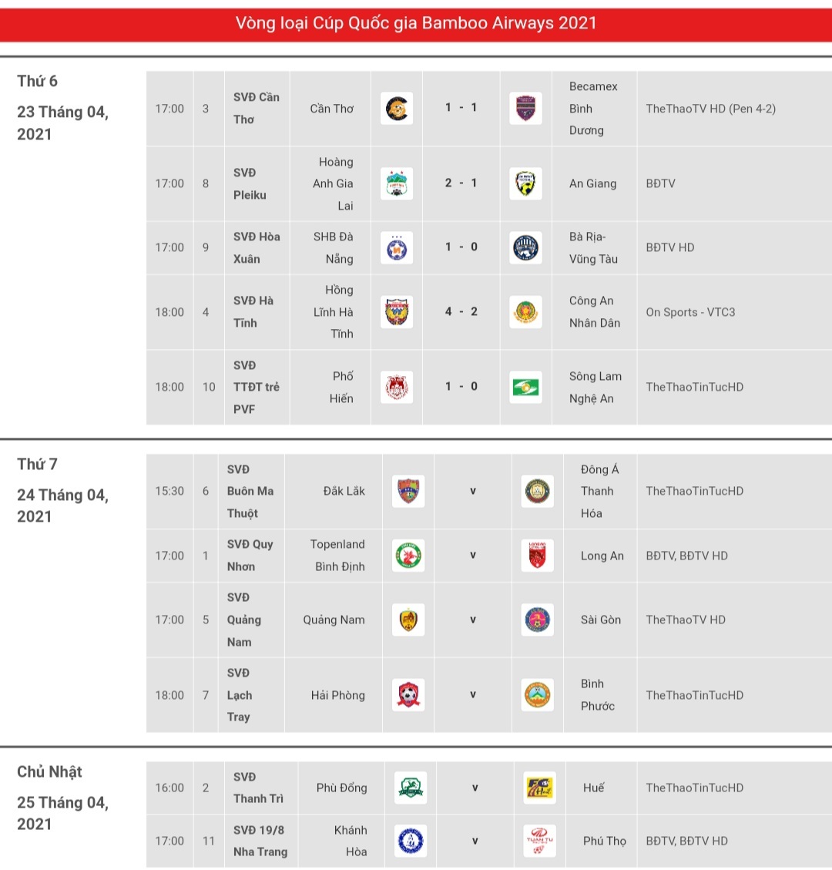The height and width of the screenshot is (870, 832).
Task: Click the Sài Gòn club crest
Action: point(538,620)
